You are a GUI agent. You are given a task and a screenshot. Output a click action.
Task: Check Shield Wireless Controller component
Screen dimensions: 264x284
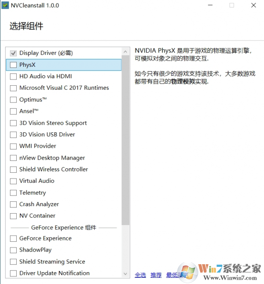pos(13,169)
